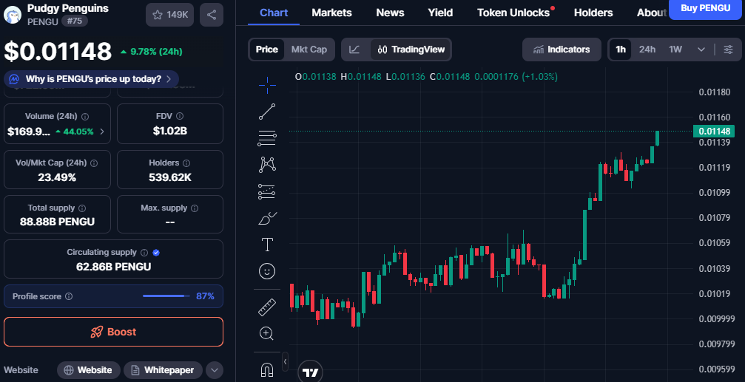Click the zoom in tool
The width and height of the screenshot is (745, 382).
pos(267,333)
